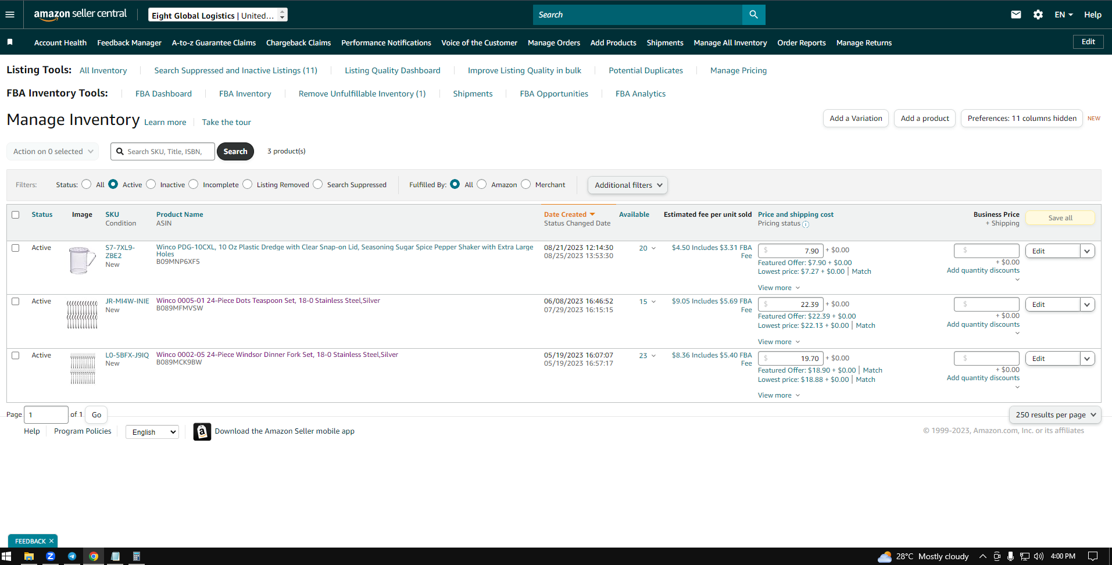Click the Save all button
This screenshot has width=1112, height=565.
(x=1060, y=218)
